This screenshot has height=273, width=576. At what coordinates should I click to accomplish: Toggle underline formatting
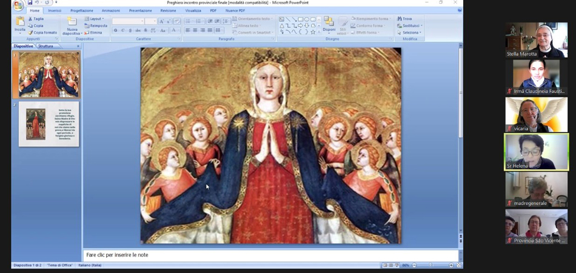click(130, 30)
